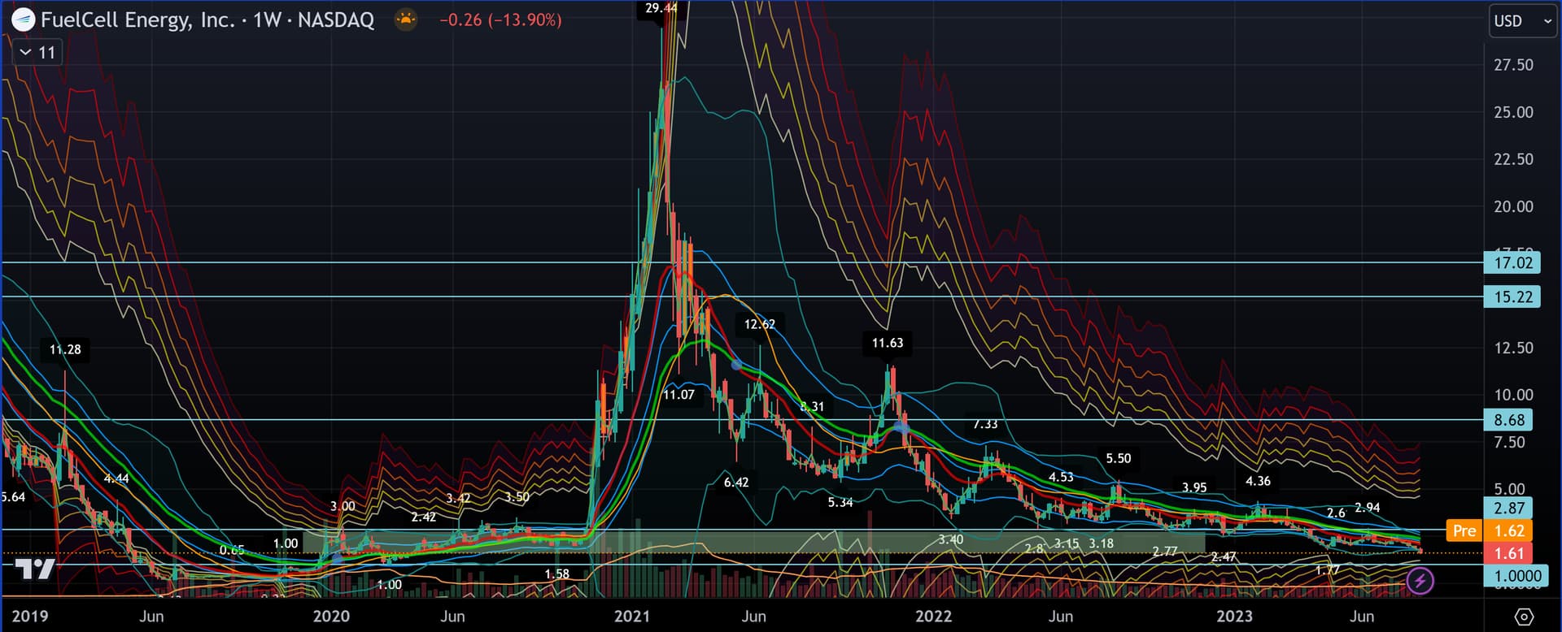This screenshot has height=632, width=1562.
Task: Click the purple lightning bolt icon
Action: pyautogui.click(x=1420, y=581)
